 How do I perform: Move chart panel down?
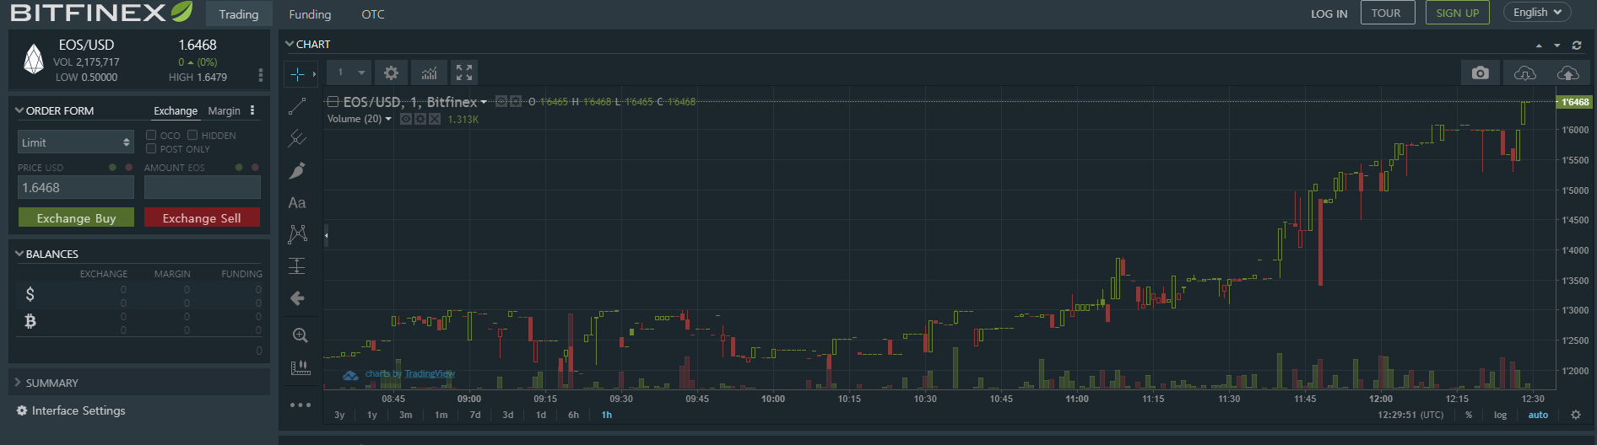[x=1557, y=46]
